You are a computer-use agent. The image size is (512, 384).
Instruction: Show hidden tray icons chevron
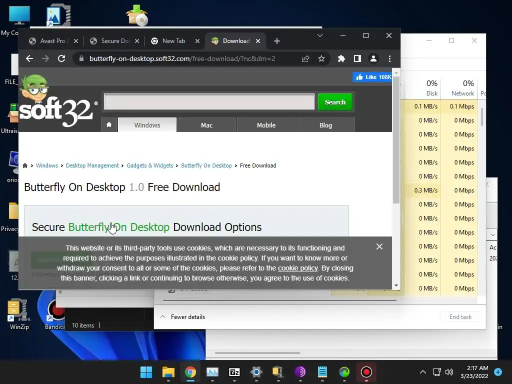tap(423, 372)
